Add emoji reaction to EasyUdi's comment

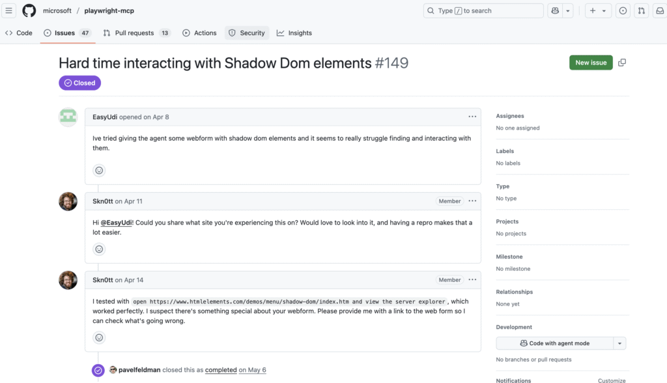point(99,171)
